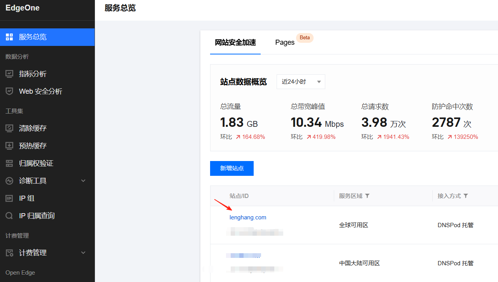This screenshot has height=282, width=498.
Task: Switch to the Pages tab
Action: point(285,42)
